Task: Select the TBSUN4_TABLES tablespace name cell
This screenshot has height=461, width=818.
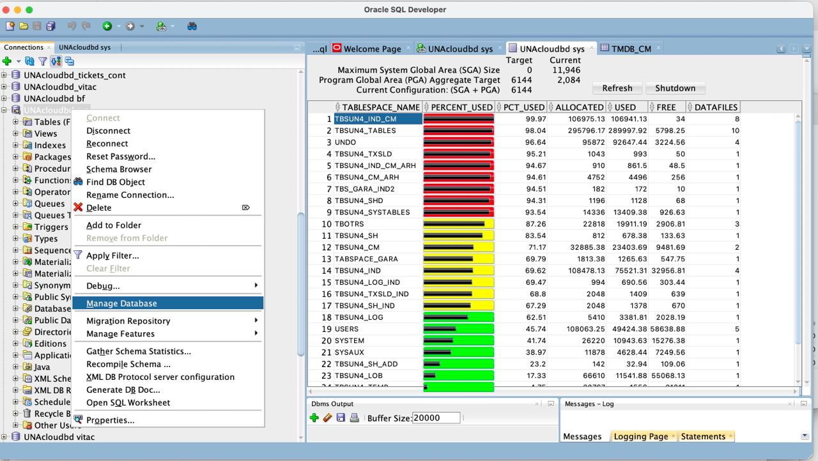Action: pyautogui.click(x=378, y=131)
